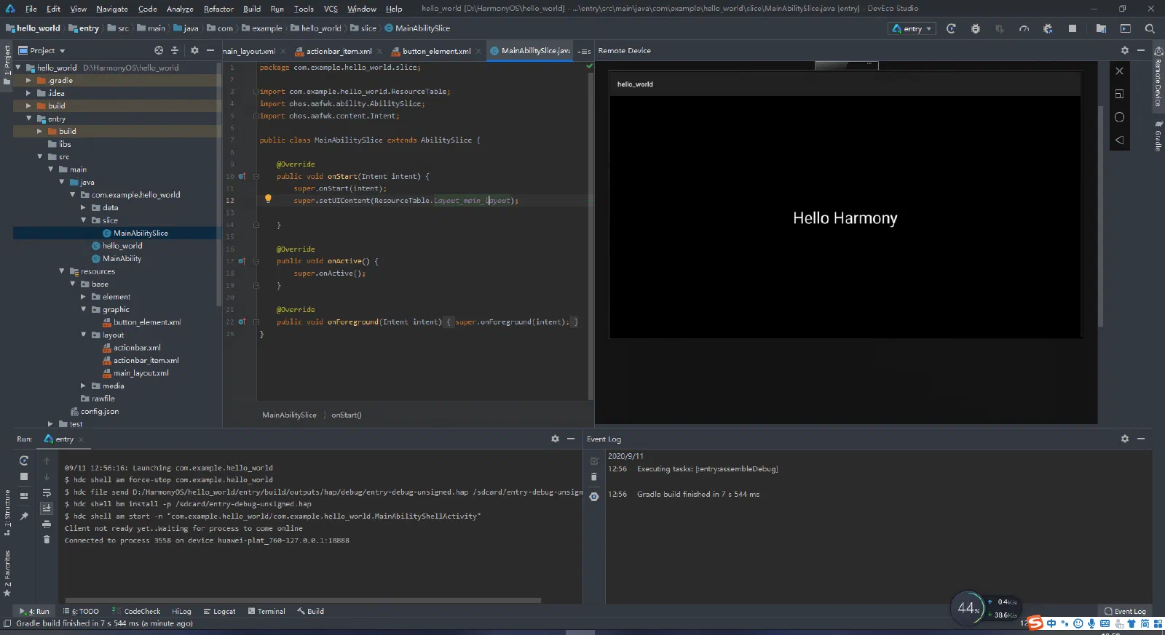Open Project Structure folder icon in toolbar
The width and height of the screenshot is (1165, 635).
(x=1101, y=28)
